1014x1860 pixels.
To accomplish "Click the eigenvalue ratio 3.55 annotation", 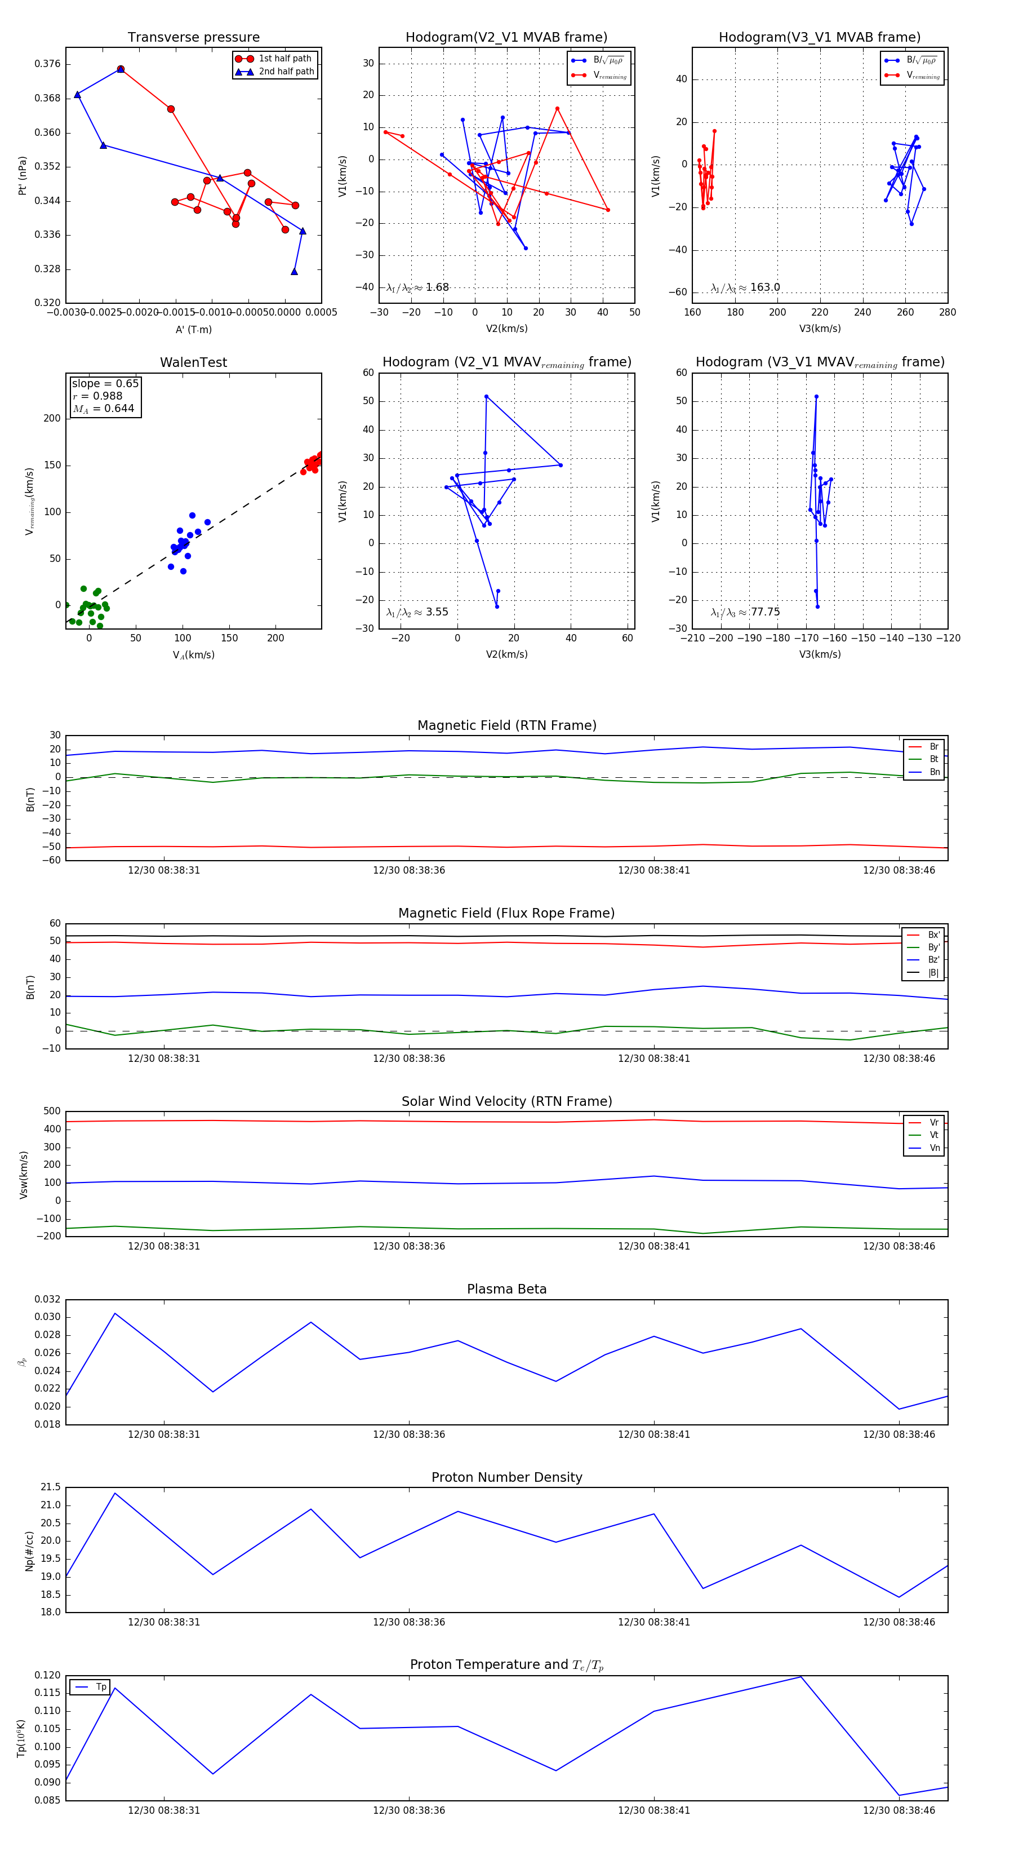I will click(417, 612).
